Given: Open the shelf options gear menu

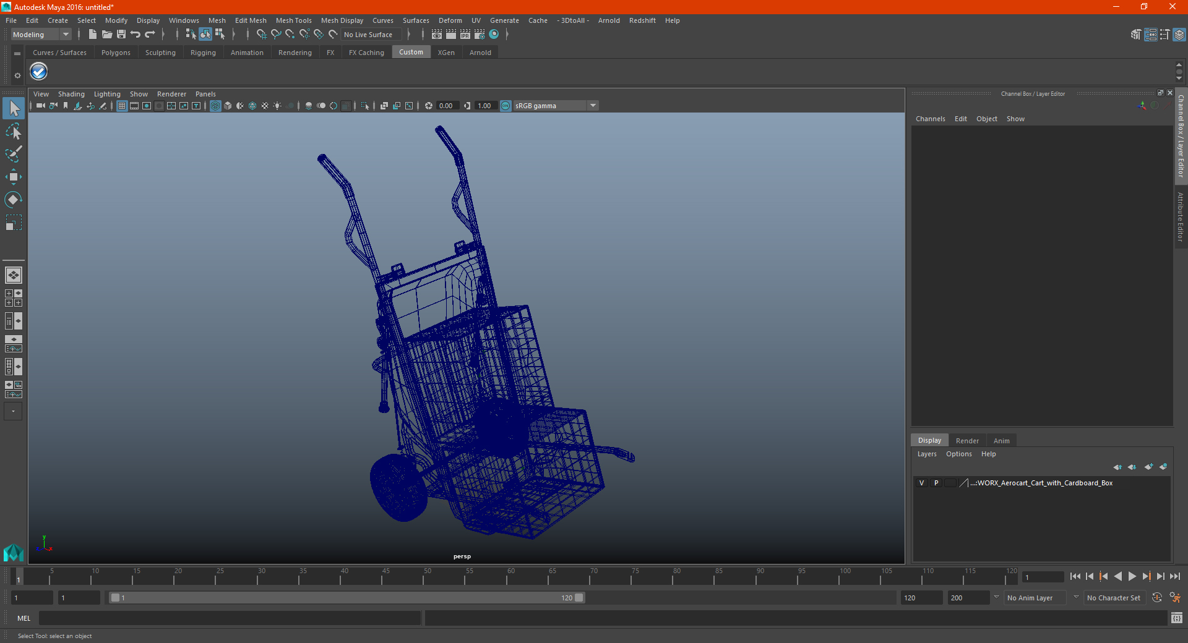Looking at the screenshot, I should coord(17,75).
